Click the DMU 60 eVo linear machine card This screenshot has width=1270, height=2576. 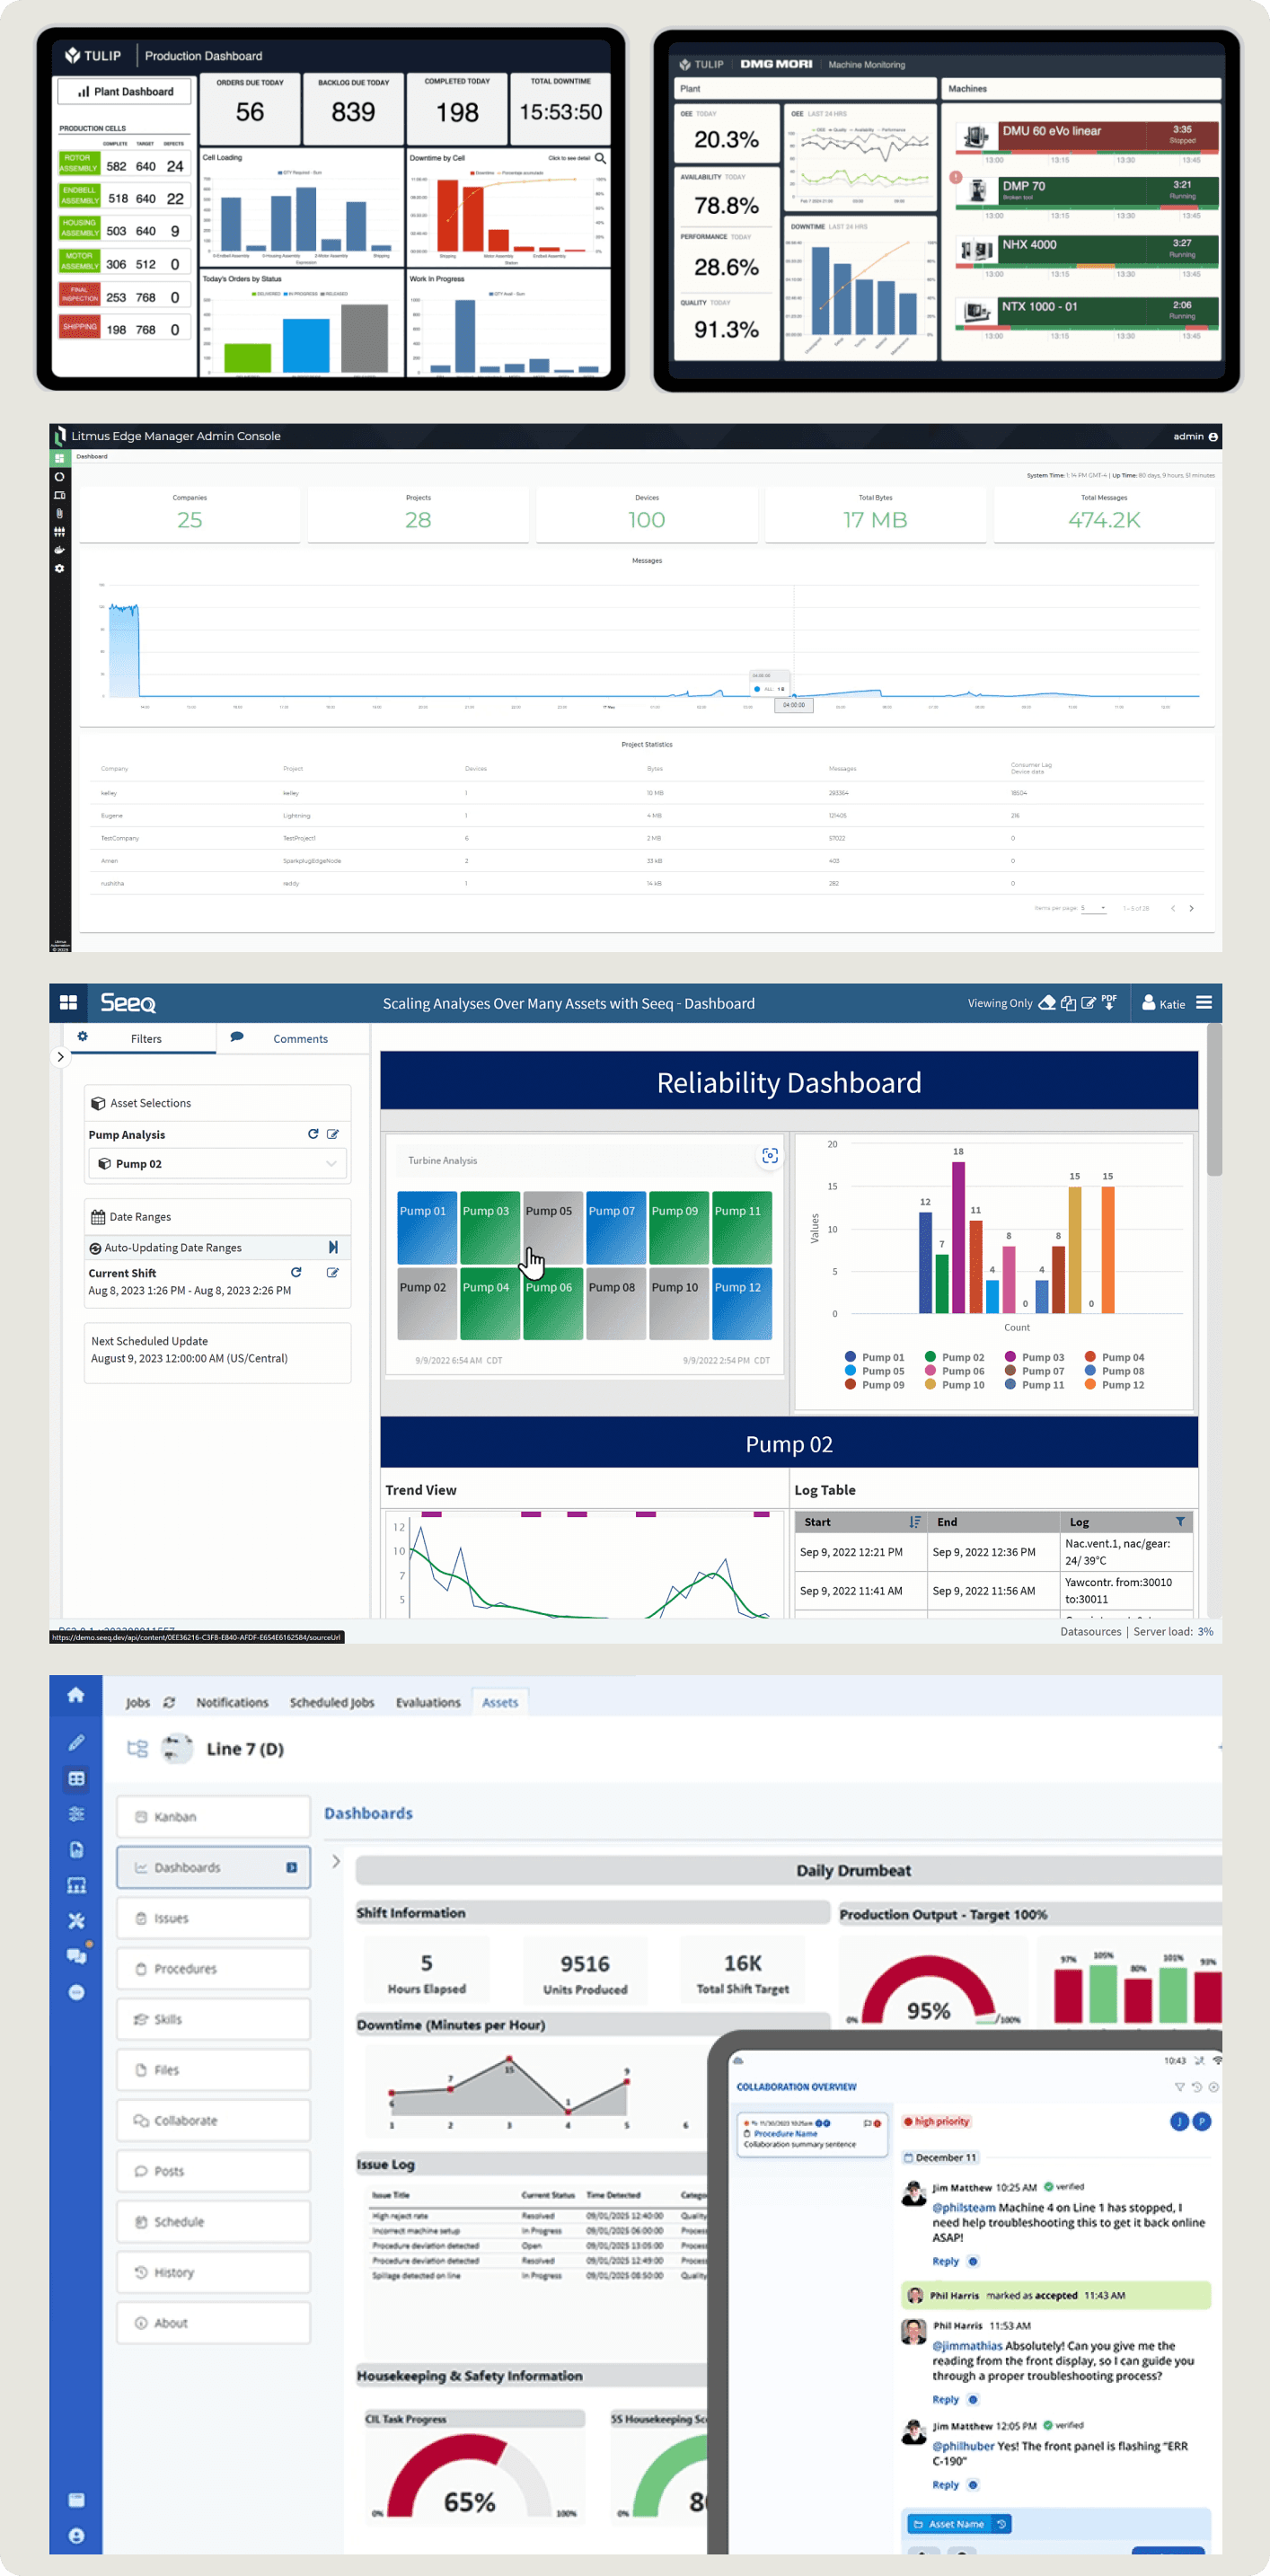[x=1086, y=137]
